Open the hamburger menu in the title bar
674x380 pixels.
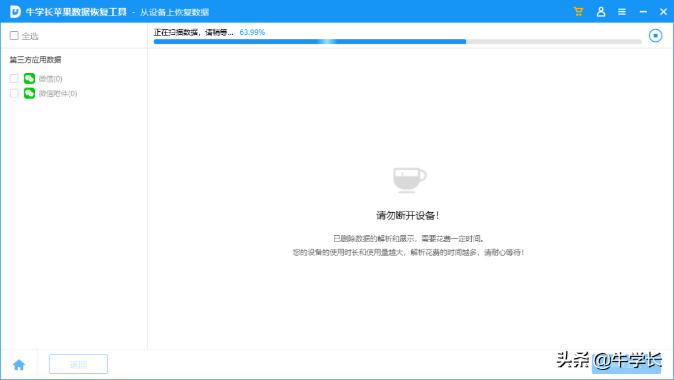coord(622,11)
